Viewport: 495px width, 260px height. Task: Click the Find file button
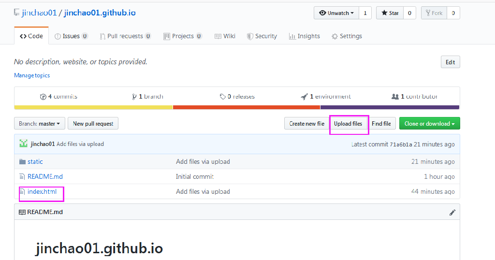(x=381, y=123)
